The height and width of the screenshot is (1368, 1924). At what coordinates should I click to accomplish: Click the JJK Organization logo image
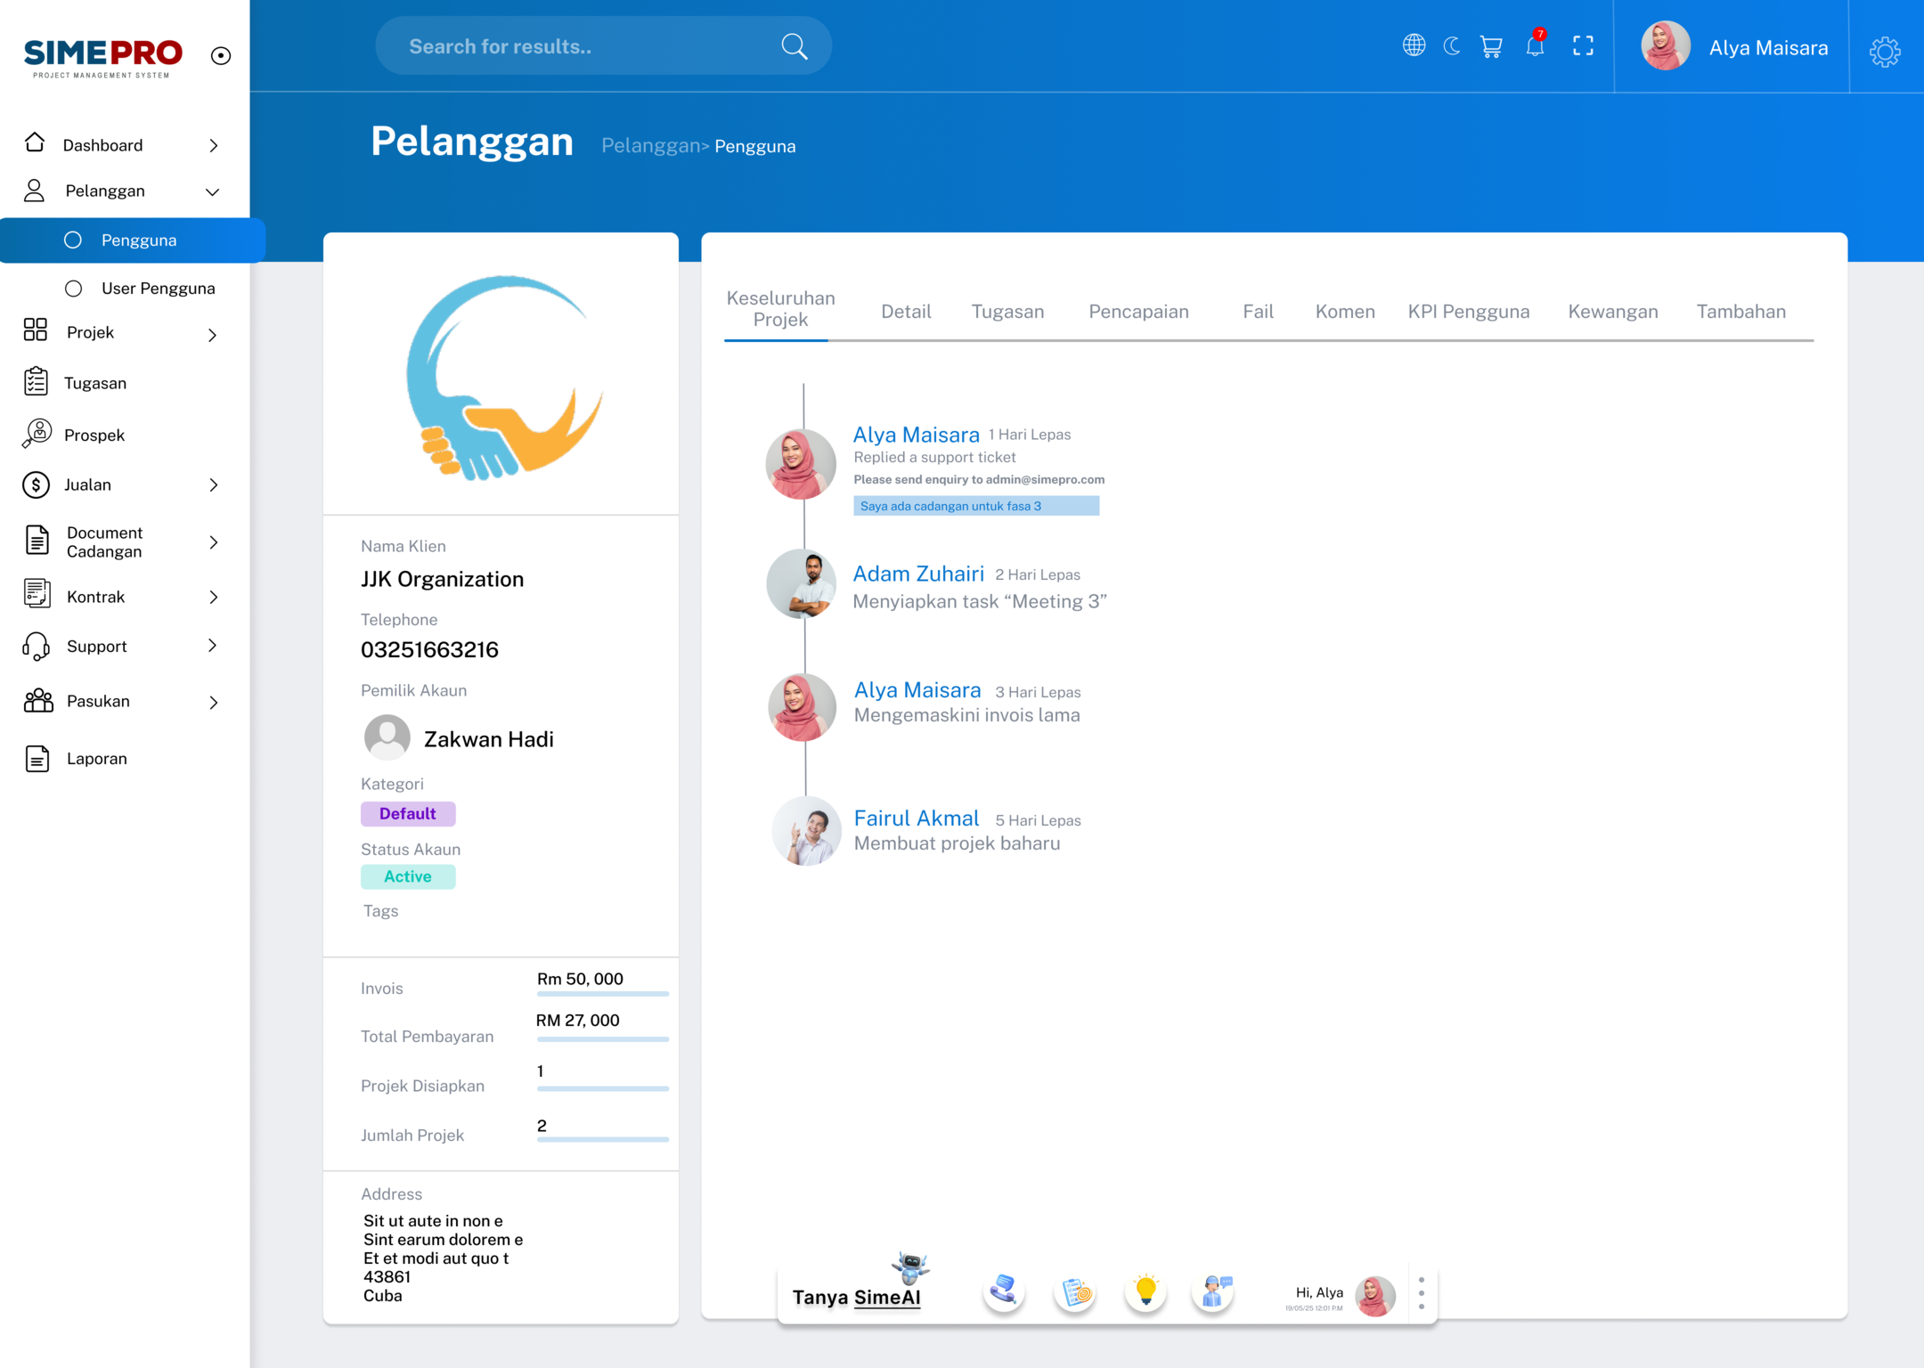click(505, 378)
